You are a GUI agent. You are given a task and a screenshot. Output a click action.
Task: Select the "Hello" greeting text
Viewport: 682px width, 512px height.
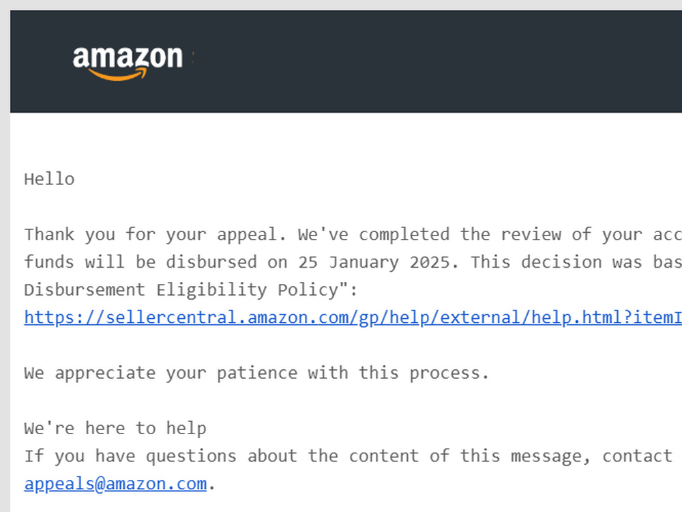49,180
